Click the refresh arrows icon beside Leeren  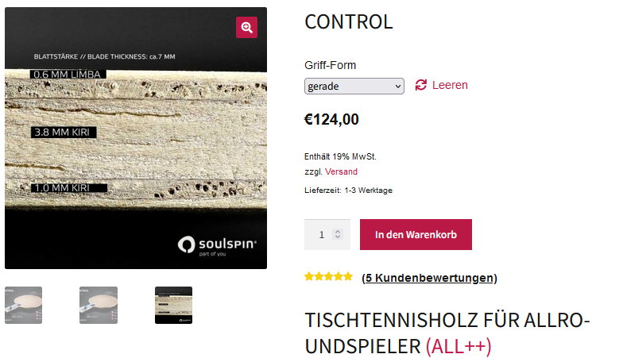[x=420, y=85]
